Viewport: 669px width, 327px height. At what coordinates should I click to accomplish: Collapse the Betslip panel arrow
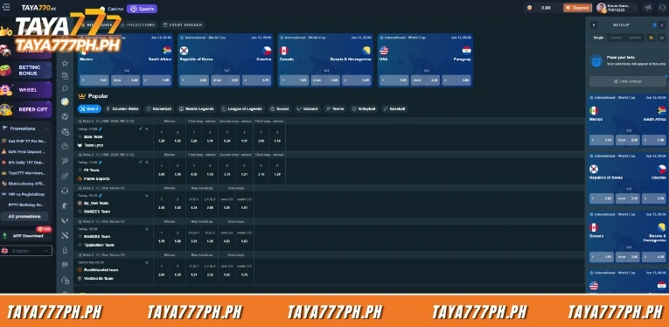(x=594, y=25)
